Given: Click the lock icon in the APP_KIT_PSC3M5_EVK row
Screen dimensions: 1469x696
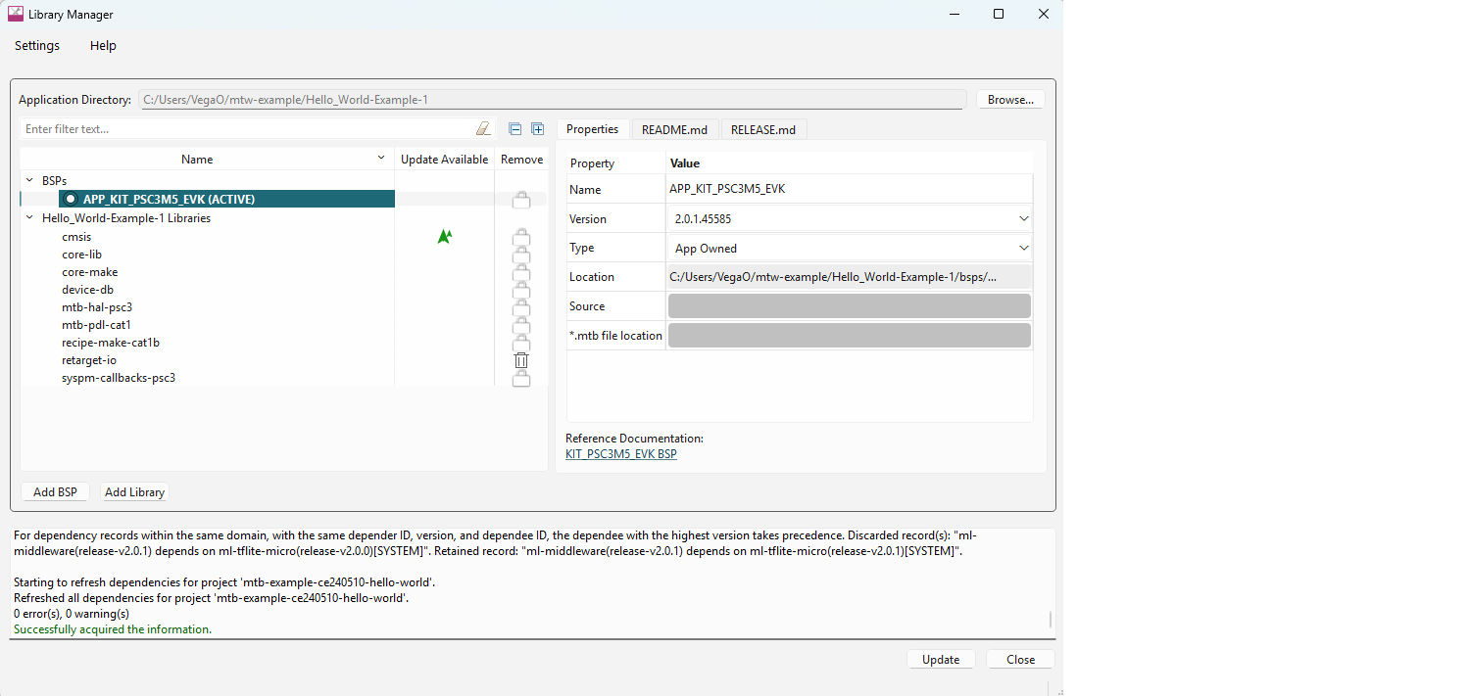Looking at the screenshot, I should 521,200.
